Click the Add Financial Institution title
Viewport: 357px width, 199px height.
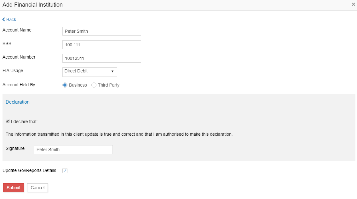[x=32, y=5]
